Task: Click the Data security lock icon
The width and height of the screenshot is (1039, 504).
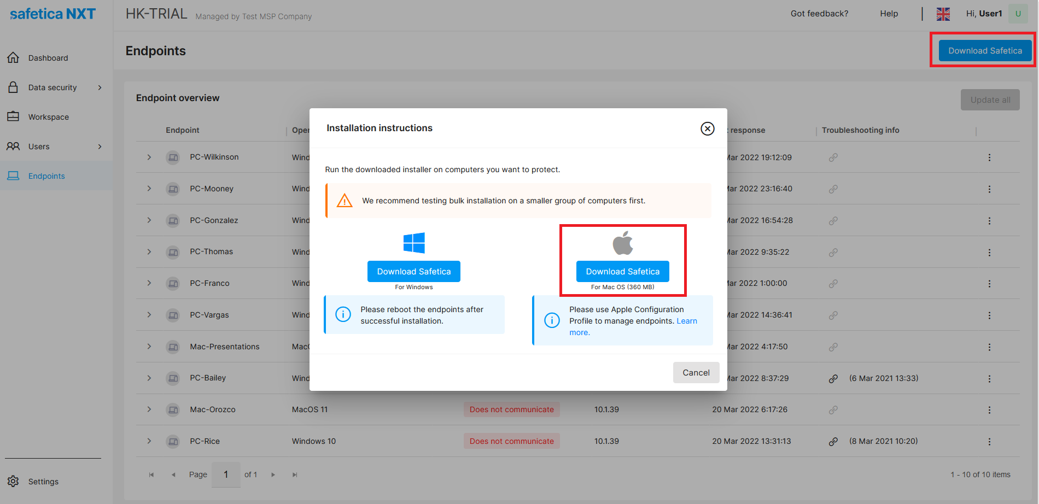Action: tap(13, 87)
